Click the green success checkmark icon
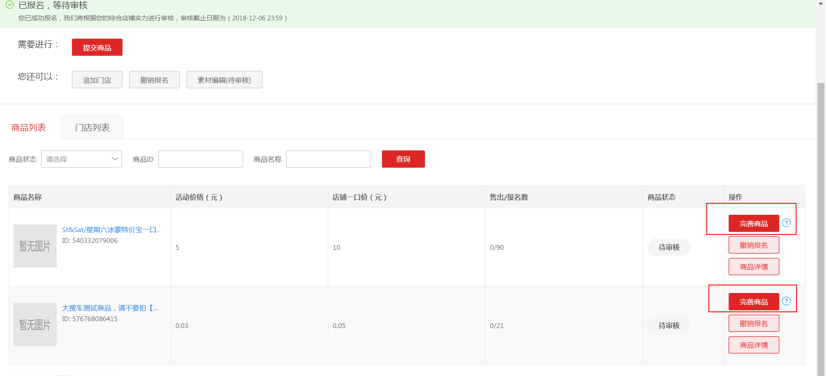 [10, 5]
